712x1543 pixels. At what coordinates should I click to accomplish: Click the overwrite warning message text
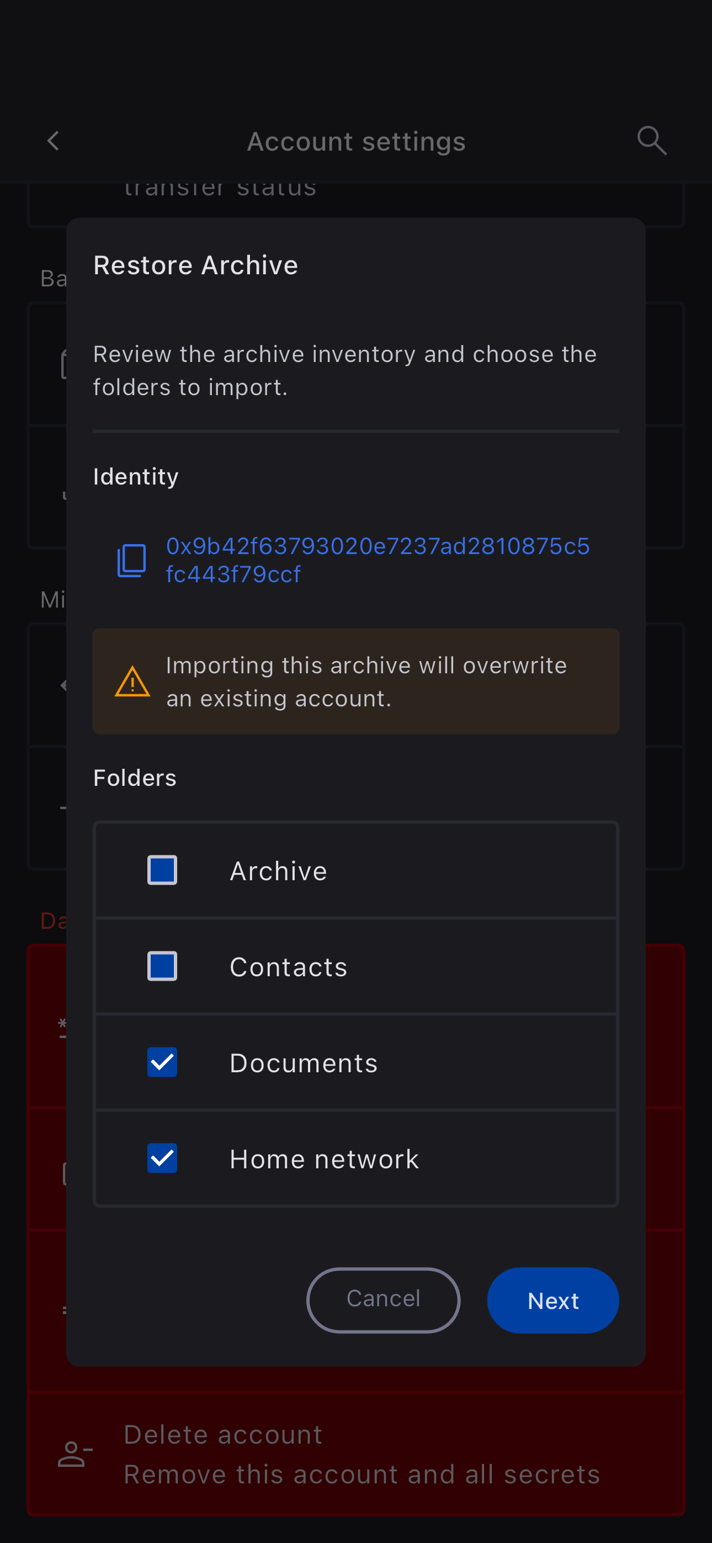(x=366, y=682)
